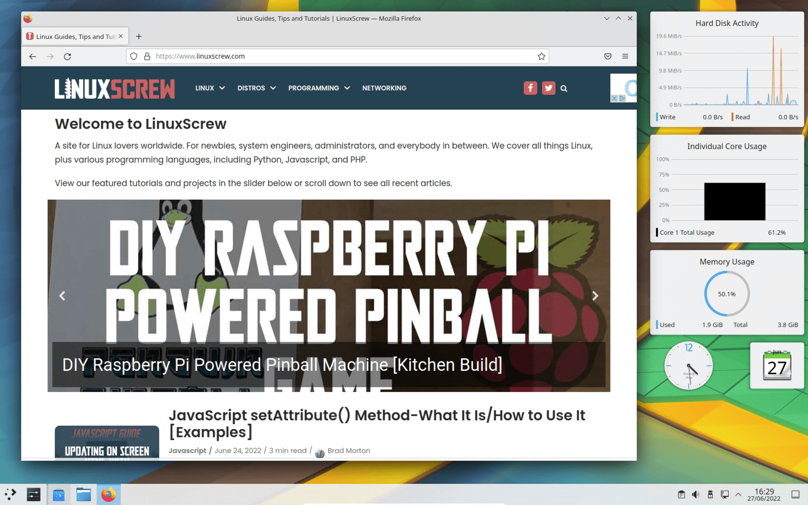808x505 pixels.
Task: Click the show desktop button
Action: [x=795, y=495]
